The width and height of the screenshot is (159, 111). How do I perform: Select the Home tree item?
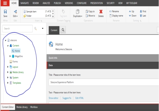tap(16, 51)
